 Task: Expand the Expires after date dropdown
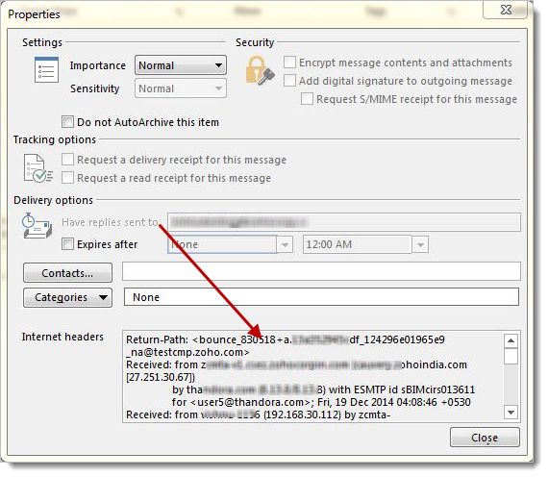click(285, 244)
